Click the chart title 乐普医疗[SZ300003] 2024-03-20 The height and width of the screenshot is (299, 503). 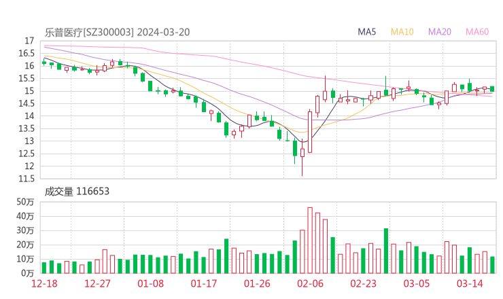[117, 32]
